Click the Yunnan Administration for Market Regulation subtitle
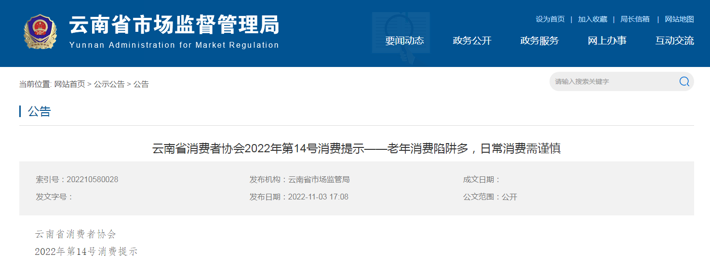This screenshot has width=710, height=265. pyautogui.click(x=174, y=45)
